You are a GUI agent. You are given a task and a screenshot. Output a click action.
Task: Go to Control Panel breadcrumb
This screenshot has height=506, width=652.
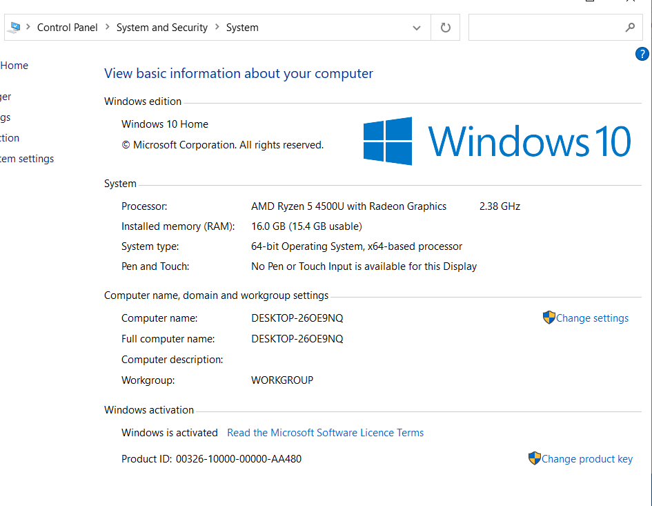(x=68, y=28)
